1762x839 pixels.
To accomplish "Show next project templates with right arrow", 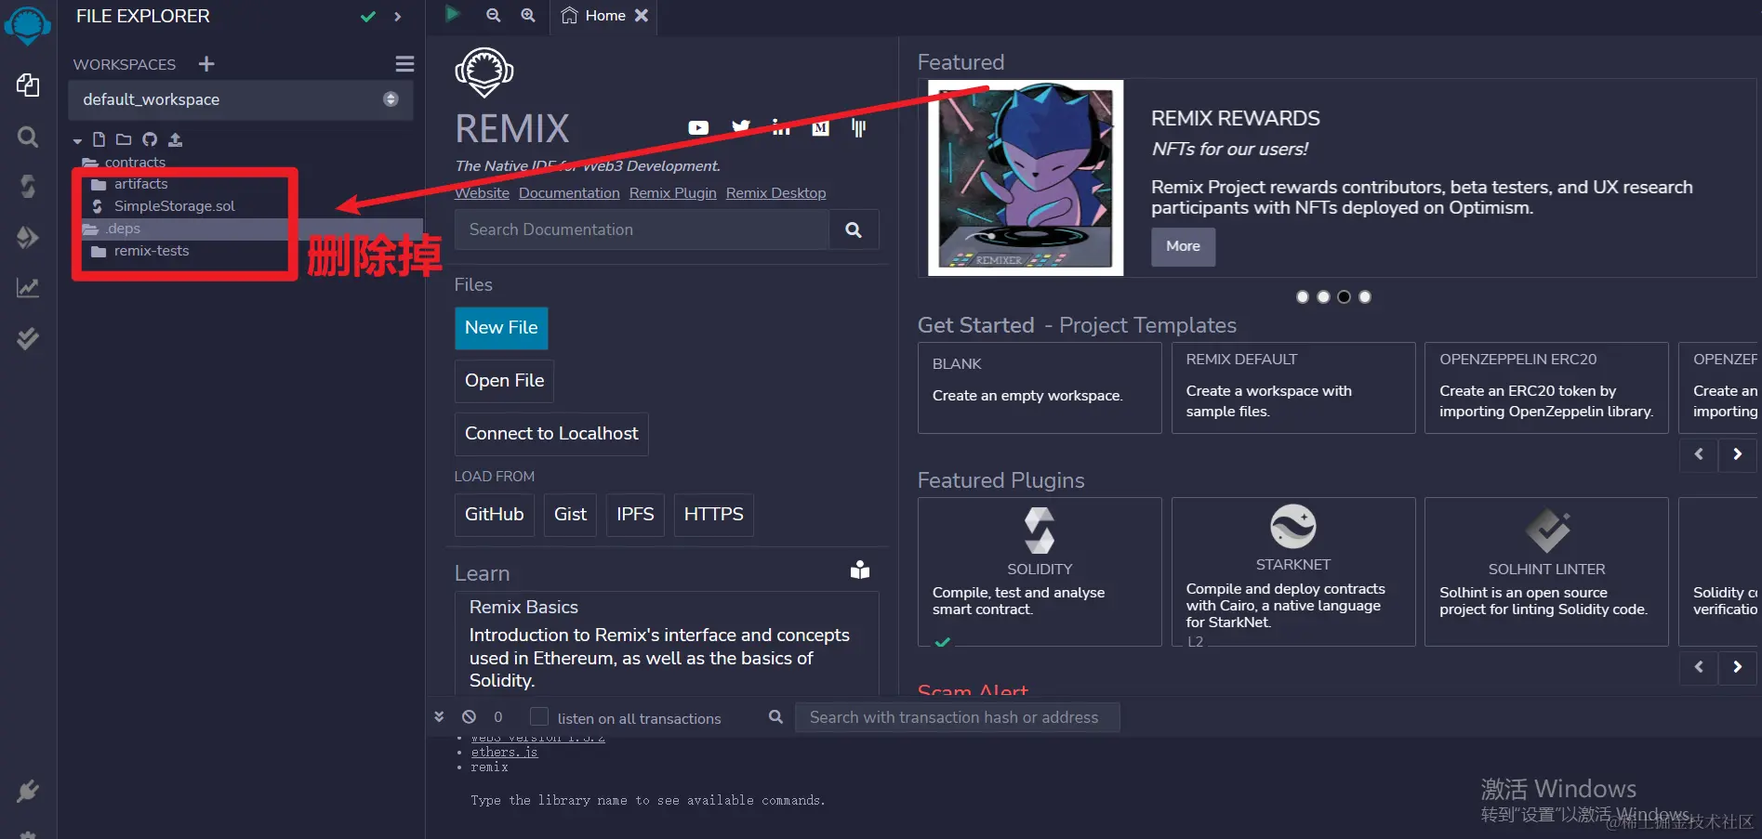I will pos(1737,453).
